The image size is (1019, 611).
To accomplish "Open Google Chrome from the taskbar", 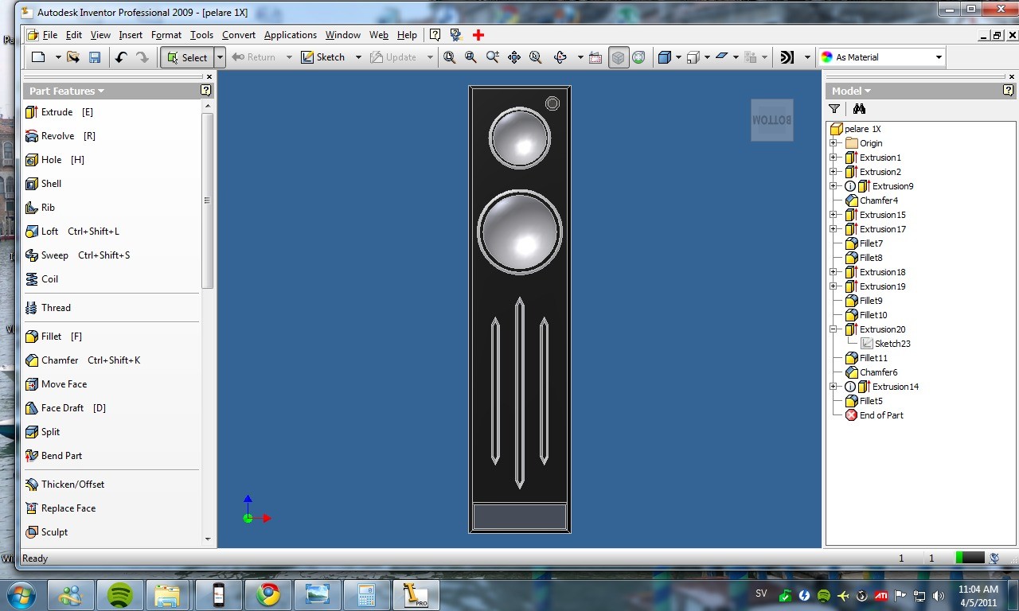I will pos(267,595).
